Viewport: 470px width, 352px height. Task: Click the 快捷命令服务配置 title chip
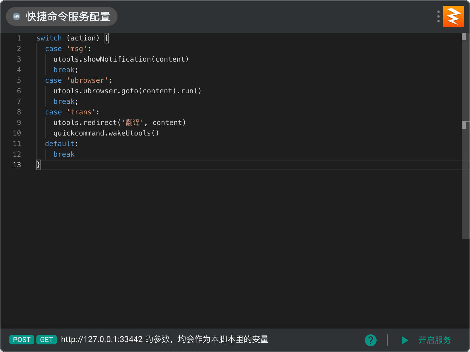point(62,16)
